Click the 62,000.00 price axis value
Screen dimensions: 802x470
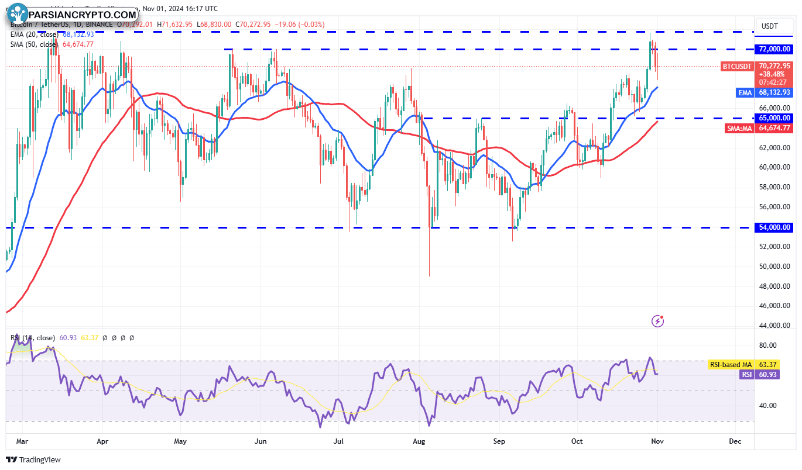coord(775,148)
